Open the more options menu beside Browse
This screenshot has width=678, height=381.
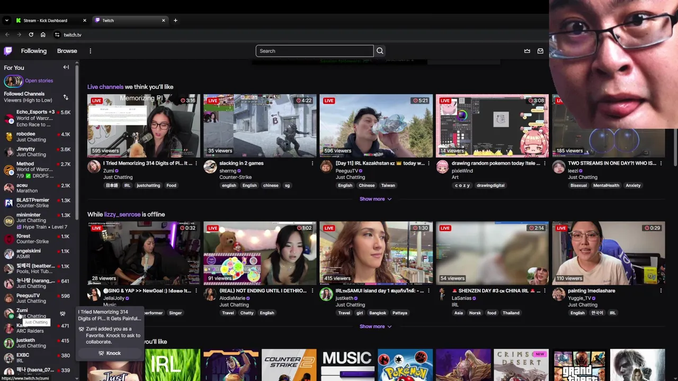click(90, 51)
